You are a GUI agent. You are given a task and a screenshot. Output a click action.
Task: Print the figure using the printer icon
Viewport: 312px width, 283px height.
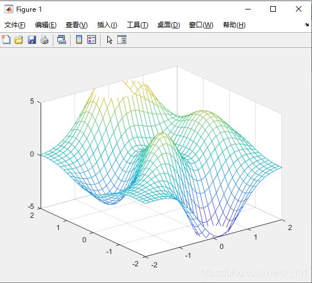[x=44, y=40]
